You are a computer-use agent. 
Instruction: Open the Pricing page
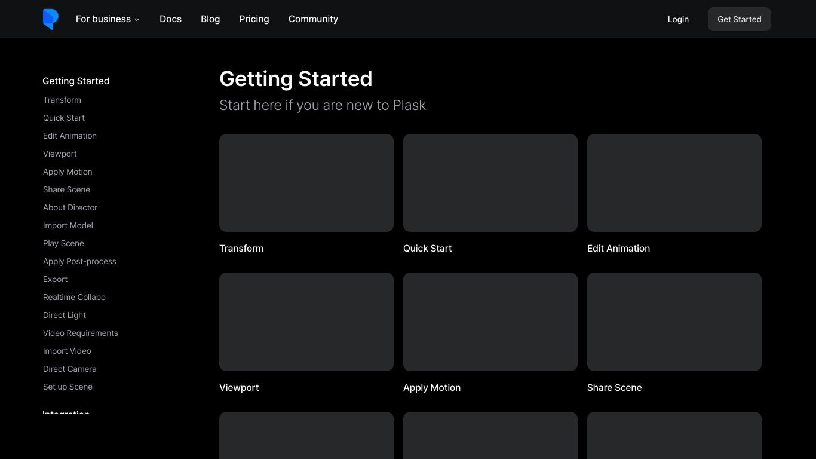pyautogui.click(x=254, y=19)
